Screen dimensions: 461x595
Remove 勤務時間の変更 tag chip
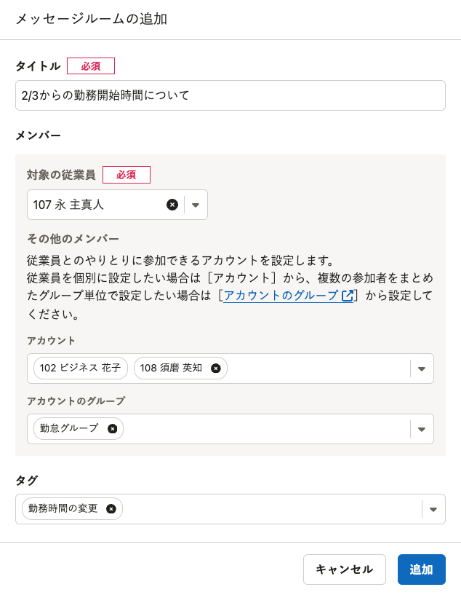click(x=111, y=509)
